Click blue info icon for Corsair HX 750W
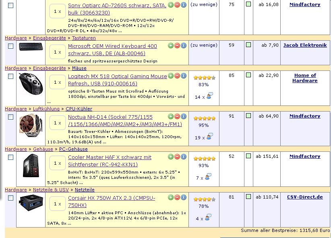This screenshot has width=331, height=238. (184, 197)
